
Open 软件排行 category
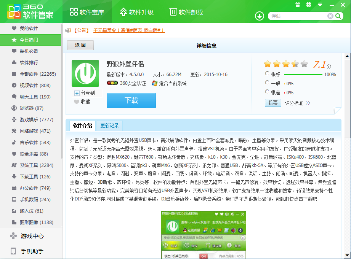coord(30,63)
